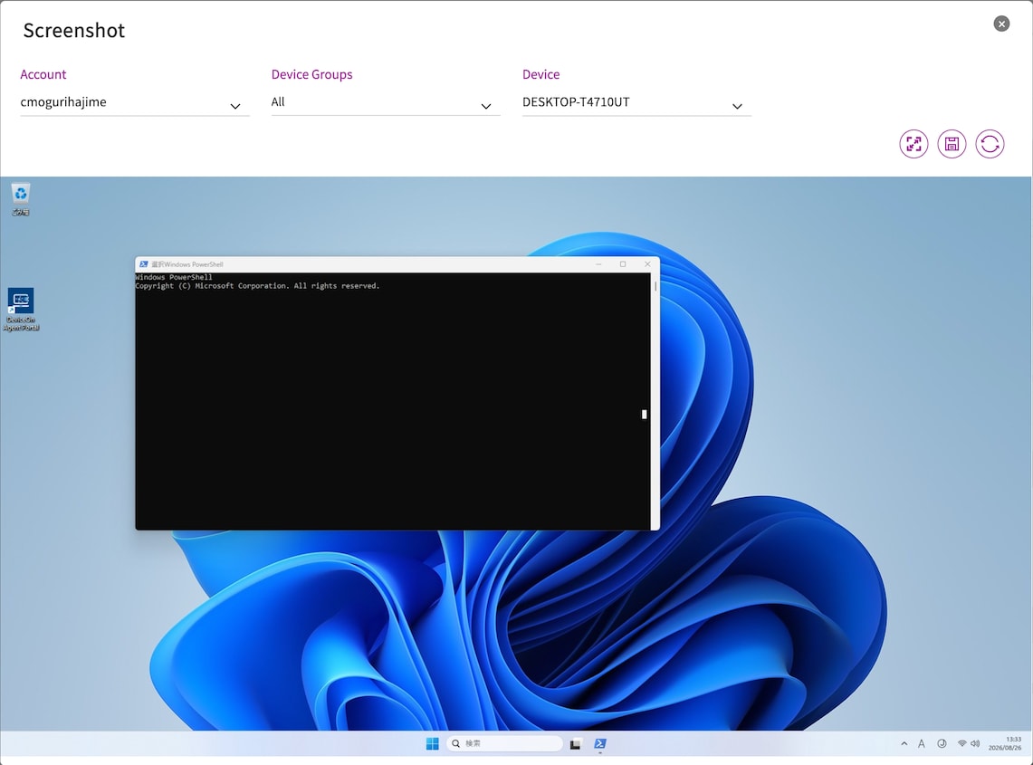Click the PowerShell taskbar icon
Screen dimensions: 1033x765
[x=600, y=744]
